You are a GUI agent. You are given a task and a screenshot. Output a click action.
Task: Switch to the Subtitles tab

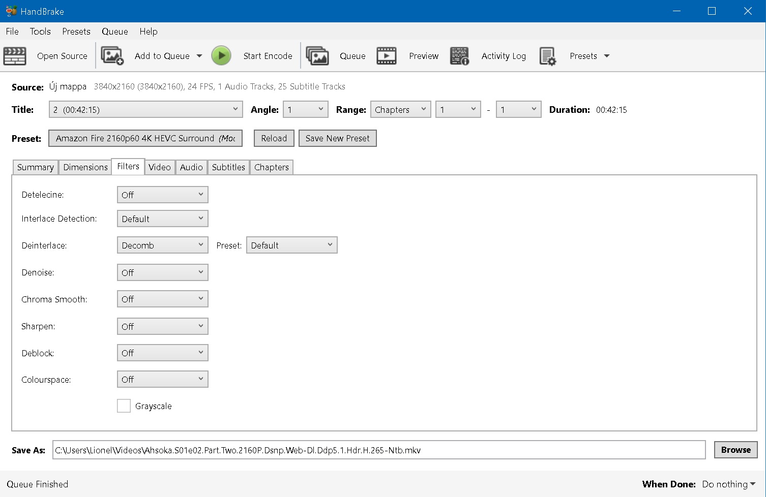tap(228, 167)
